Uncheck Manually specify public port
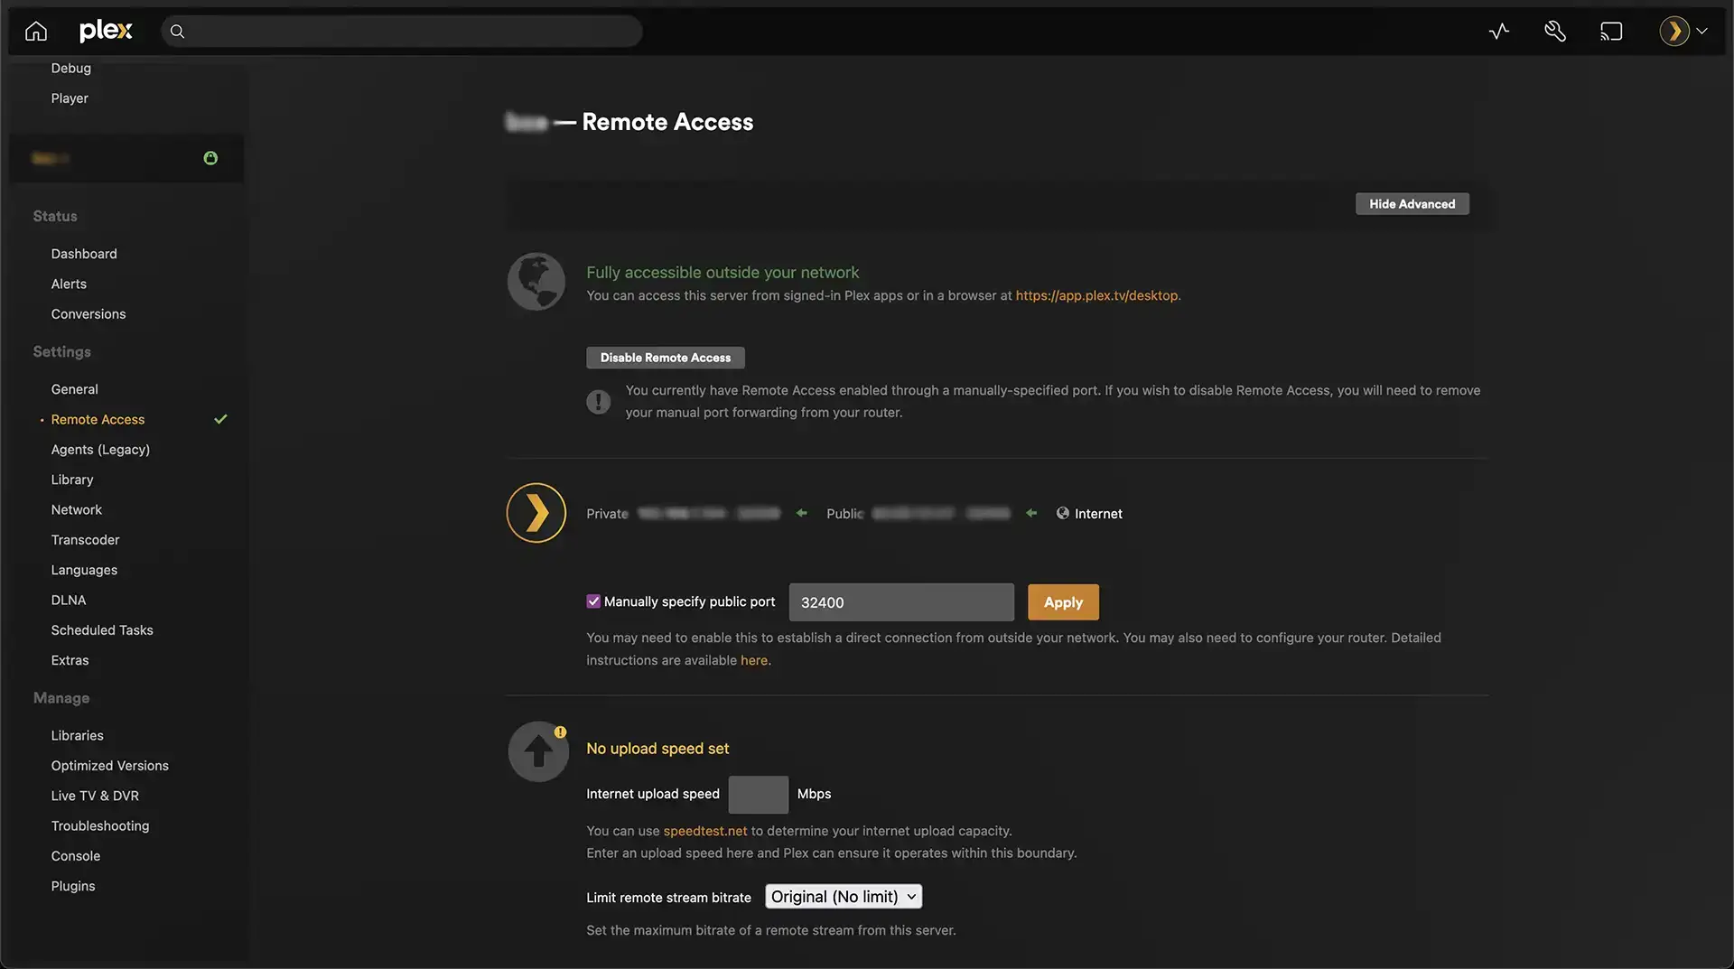 pos(593,601)
